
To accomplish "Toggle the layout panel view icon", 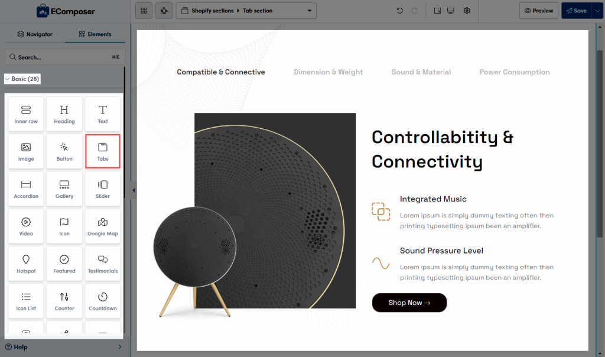I will coord(437,11).
